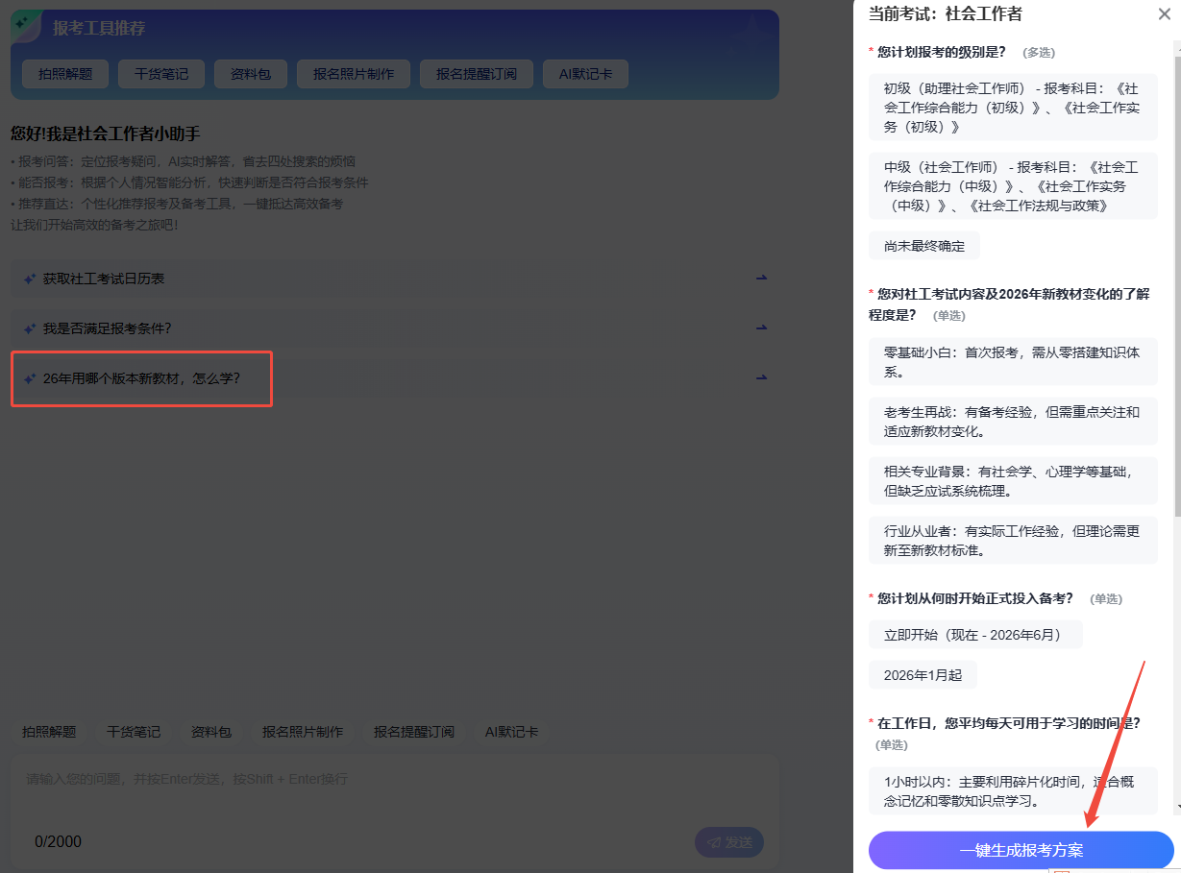Click the bottom AI默记卡 shortcut tab
Screen dimensions: 1181x873
coord(511,732)
